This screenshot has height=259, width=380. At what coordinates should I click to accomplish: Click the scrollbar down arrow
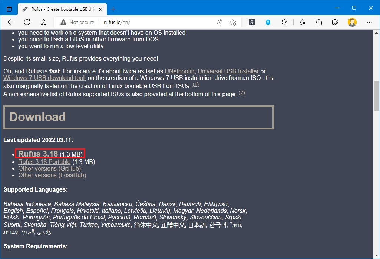point(376,255)
